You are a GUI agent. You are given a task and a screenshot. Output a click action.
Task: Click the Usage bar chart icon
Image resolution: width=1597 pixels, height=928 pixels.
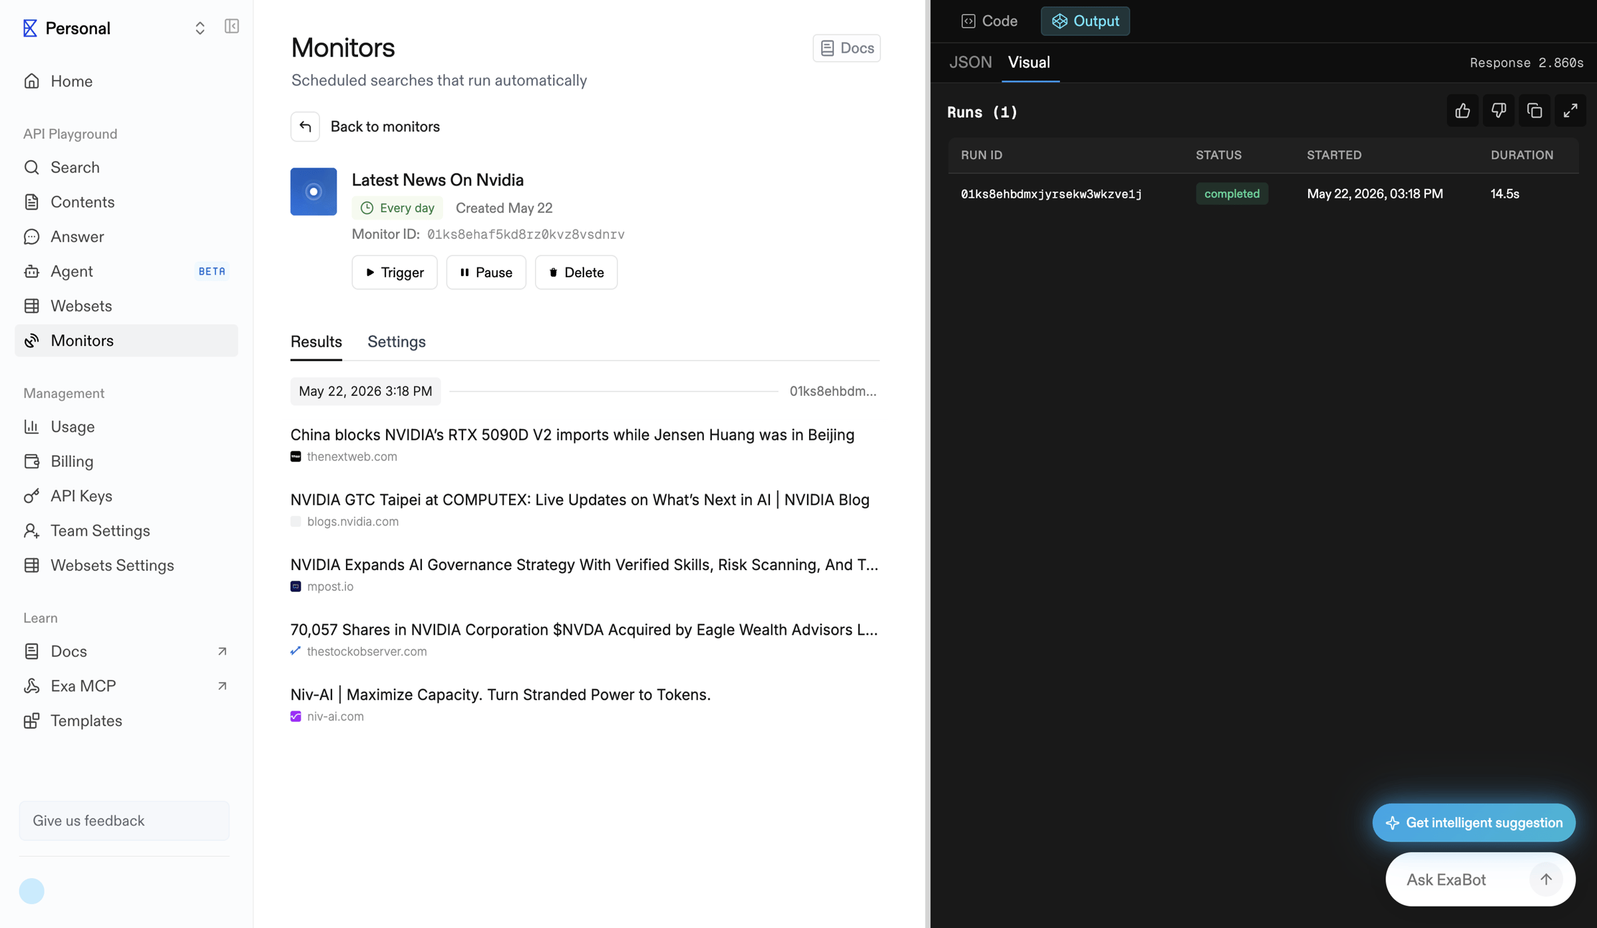point(31,426)
